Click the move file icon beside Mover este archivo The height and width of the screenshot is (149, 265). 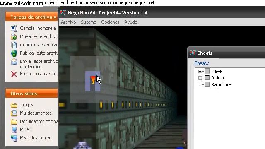(14, 36)
